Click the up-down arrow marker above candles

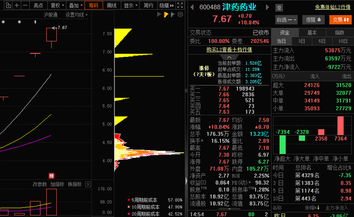[x=35, y=22]
